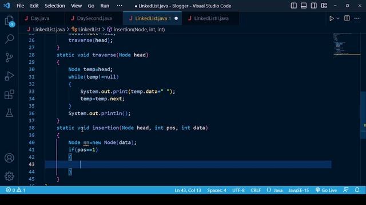The image size is (366, 205).
Task: Click 'while(temp!=null)' code line
Action: point(93,77)
